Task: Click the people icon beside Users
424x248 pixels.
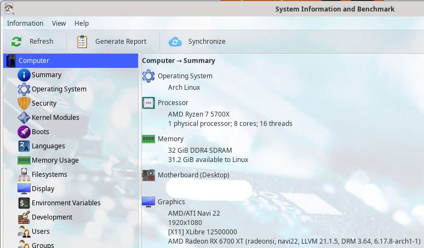Action: [24, 232]
